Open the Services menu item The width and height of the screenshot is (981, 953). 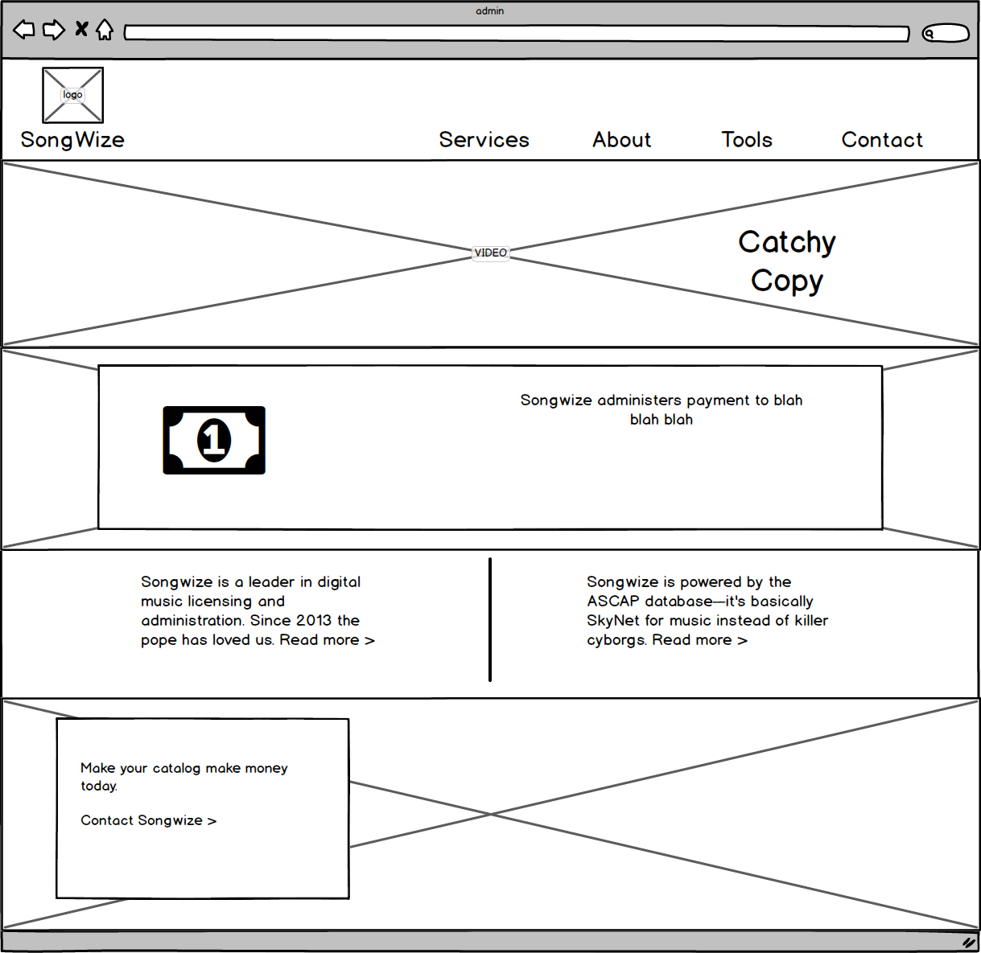pyautogui.click(x=484, y=140)
